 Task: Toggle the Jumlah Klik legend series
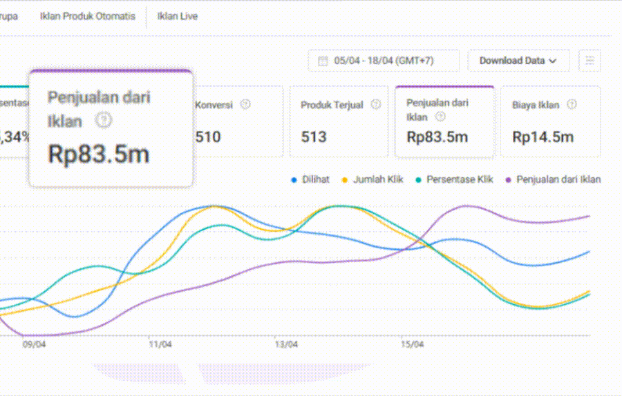pyautogui.click(x=372, y=179)
